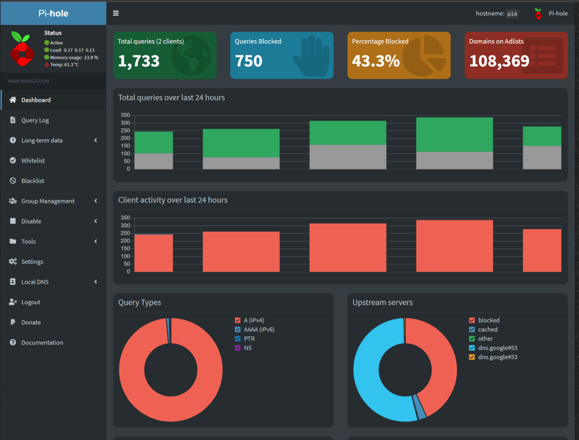Open the Pi-hole user menu at top right
The height and width of the screenshot is (440, 579).
pyautogui.click(x=551, y=14)
